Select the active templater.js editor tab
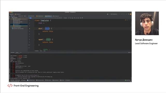Image resolution: width=166 pixels, height=93 pixels. 48,16
